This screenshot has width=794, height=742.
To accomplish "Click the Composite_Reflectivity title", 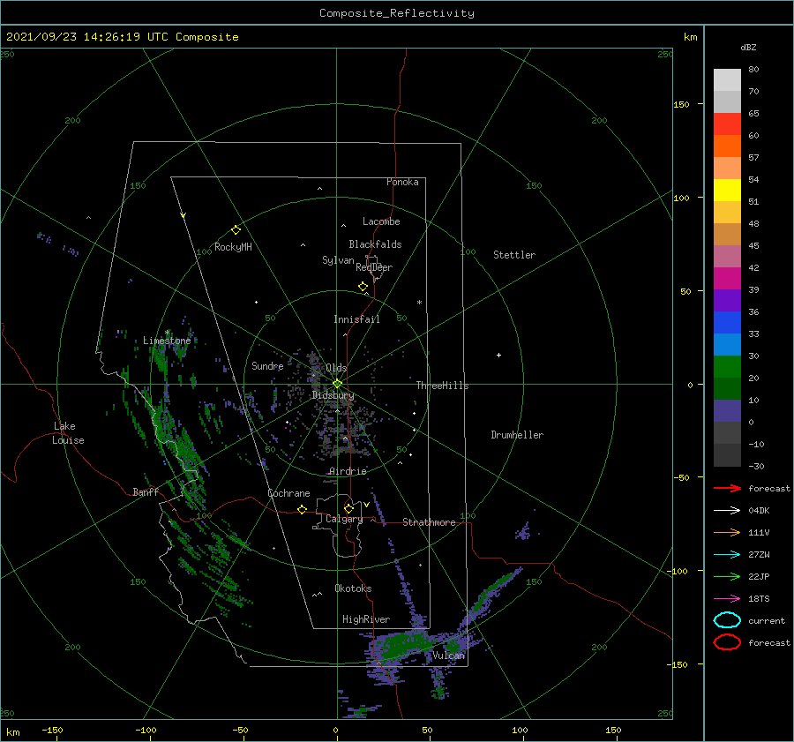I will tap(397, 13).
